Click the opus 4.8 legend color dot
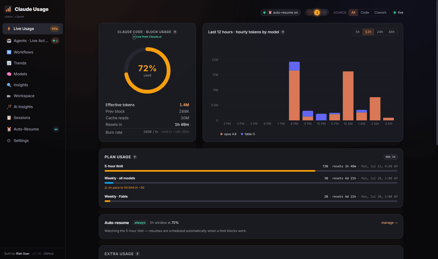 click(221, 134)
